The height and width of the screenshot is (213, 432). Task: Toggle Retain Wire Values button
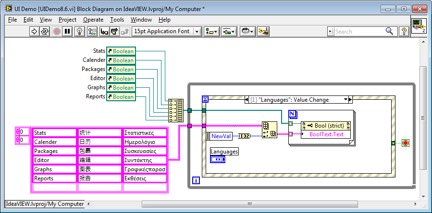click(x=91, y=31)
